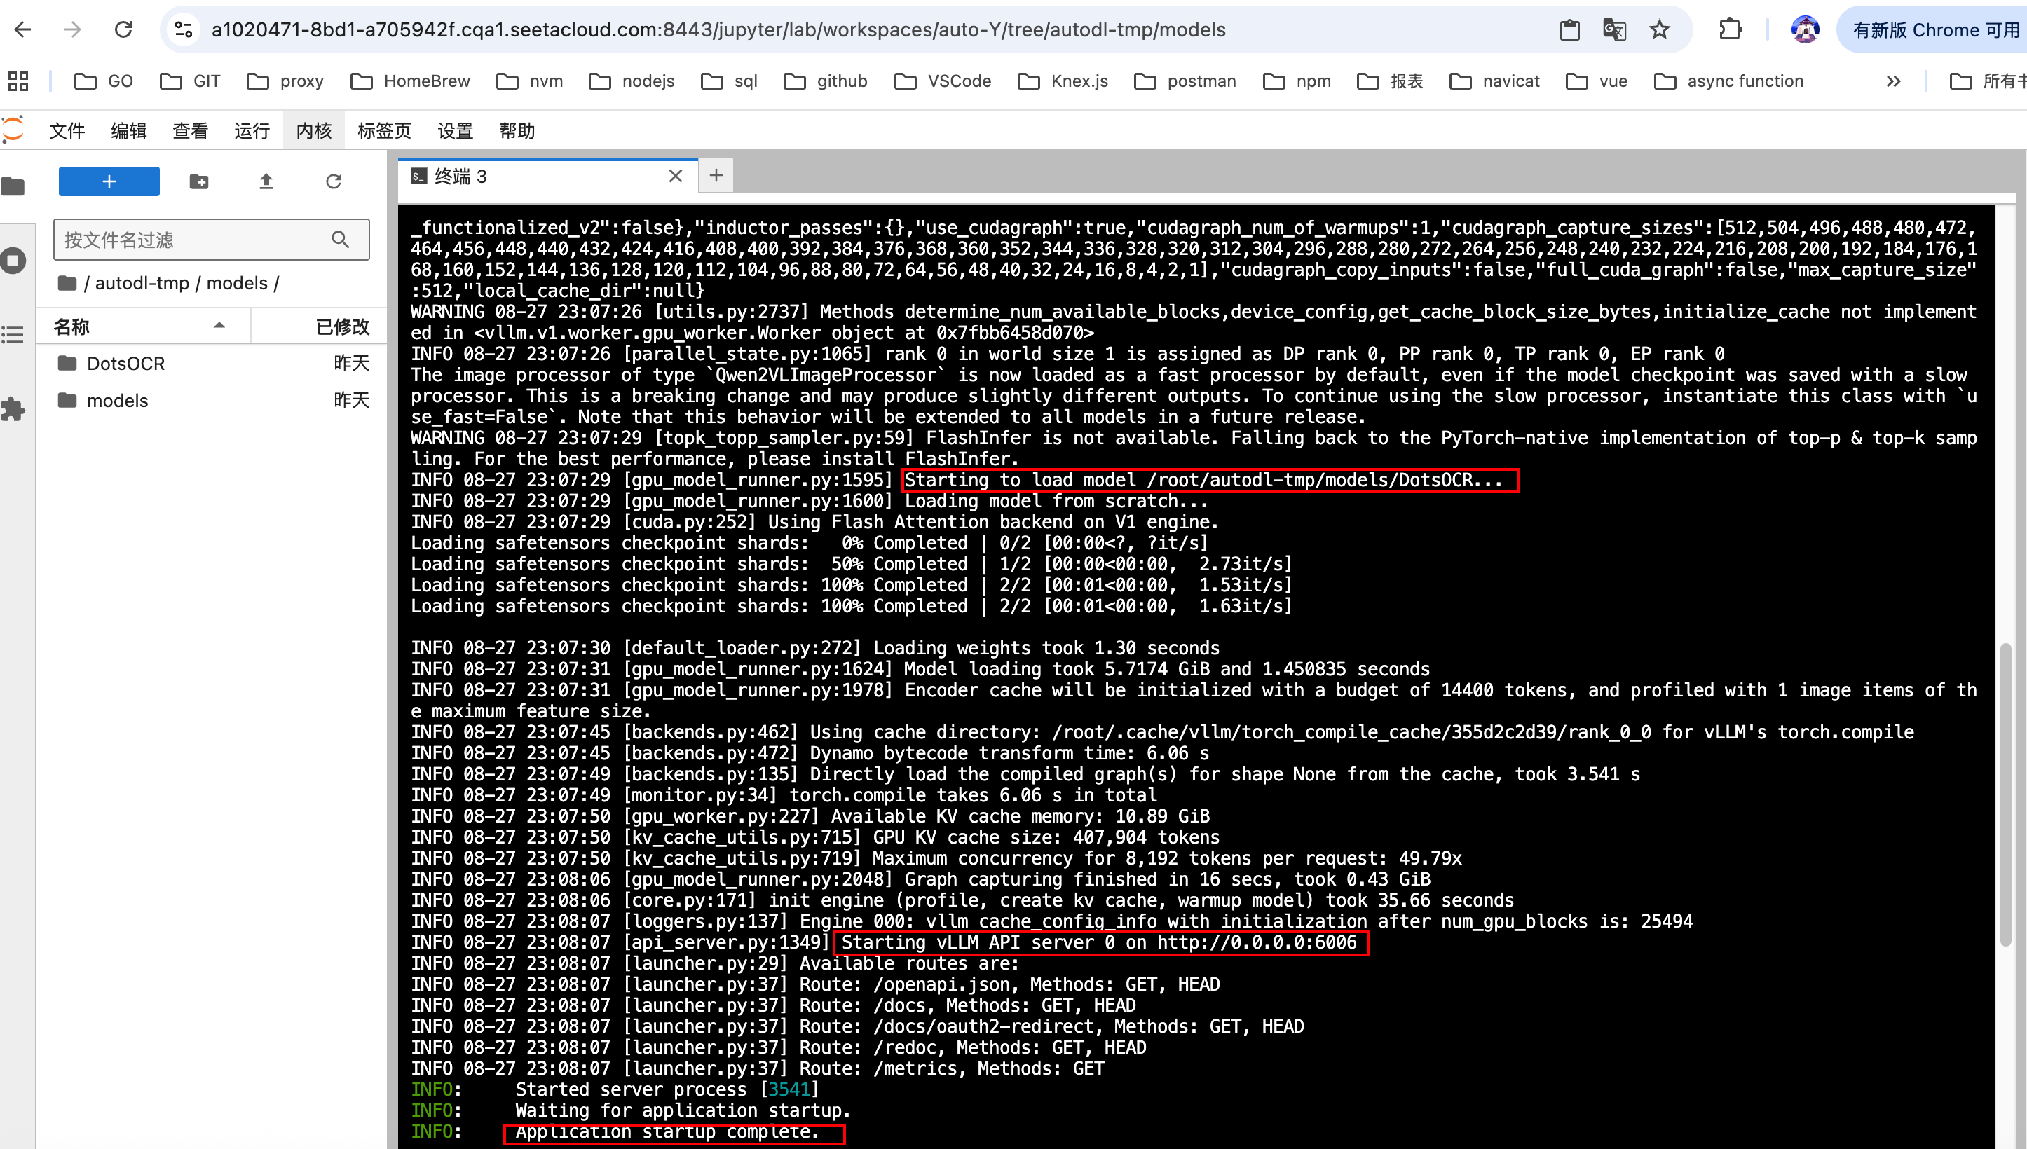Reload the page with the refresh icon
2027x1149 pixels.
(x=123, y=30)
